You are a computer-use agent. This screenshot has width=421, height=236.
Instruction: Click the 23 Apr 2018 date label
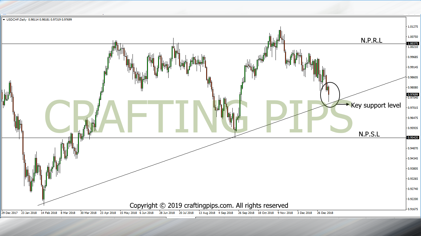click(108, 213)
